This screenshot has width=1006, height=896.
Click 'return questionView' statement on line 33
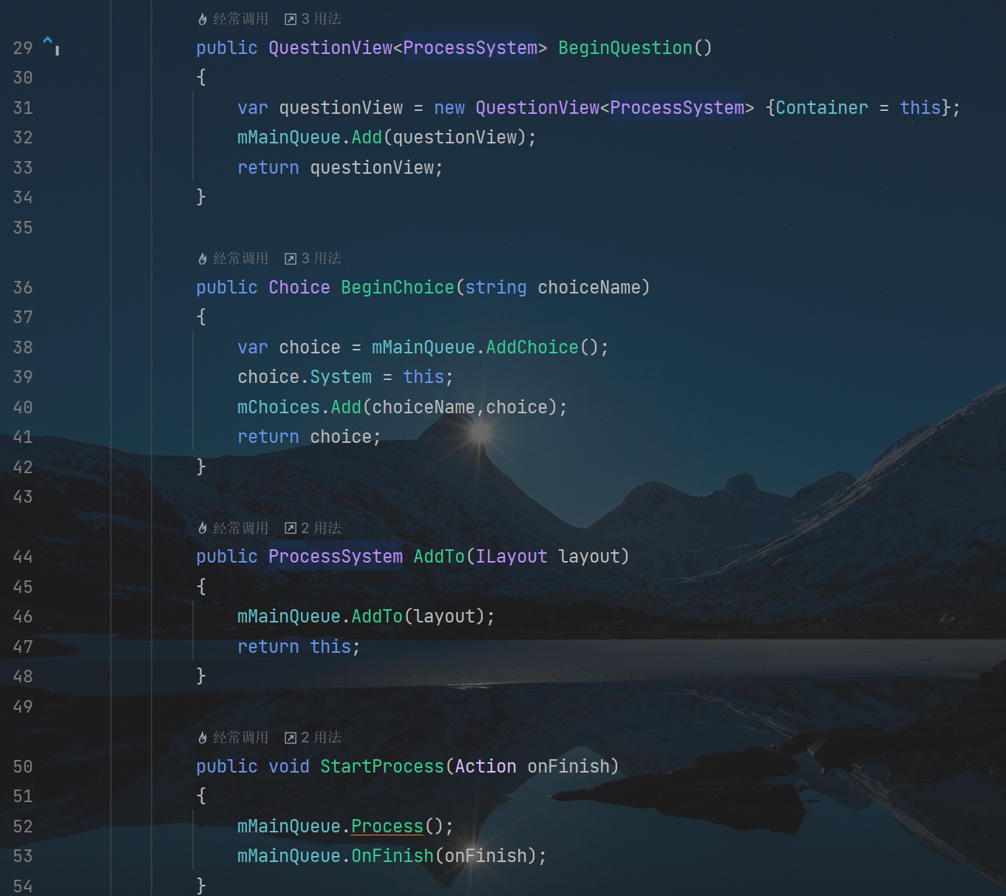coord(340,168)
